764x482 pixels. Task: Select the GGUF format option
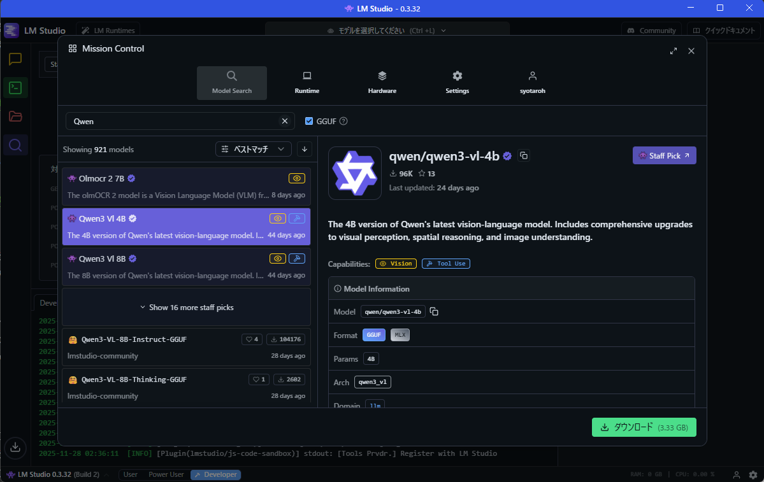(374, 335)
